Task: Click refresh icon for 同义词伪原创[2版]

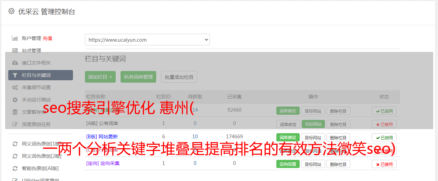Action: [15, 156]
